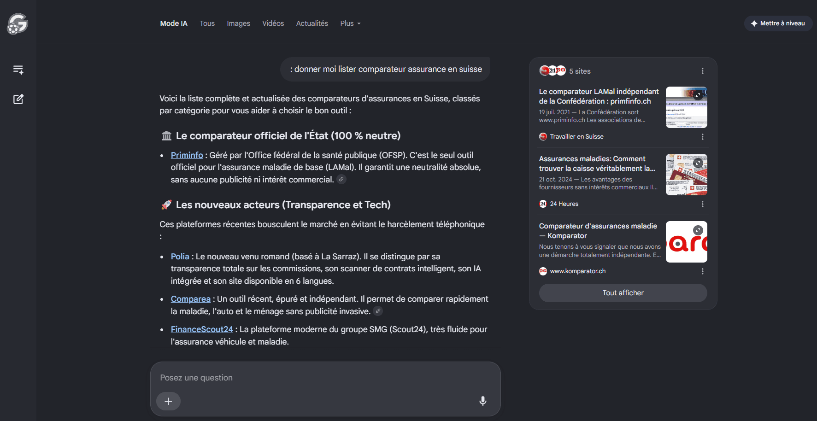Open Comparateur d'assurances maladie Komparator title

pyautogui.click(x=598, y=231)
